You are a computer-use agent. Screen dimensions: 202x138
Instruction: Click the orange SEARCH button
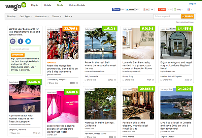pos(188,16)
